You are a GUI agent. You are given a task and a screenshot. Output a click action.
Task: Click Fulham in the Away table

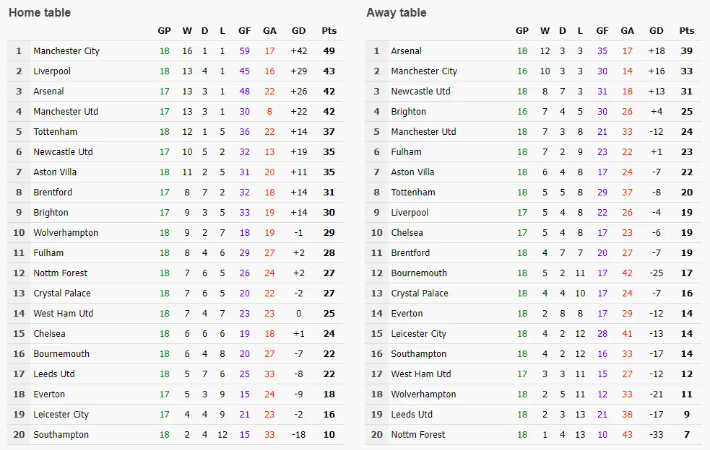[406, 152]
